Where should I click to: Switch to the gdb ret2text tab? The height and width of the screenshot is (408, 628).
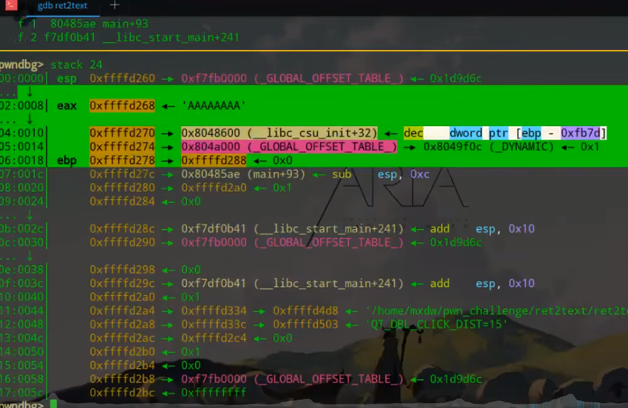click(x=62, y=6)
